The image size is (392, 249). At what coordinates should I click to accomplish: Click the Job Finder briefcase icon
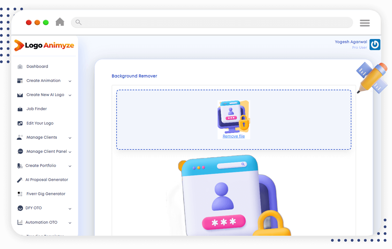click(x=20, y=109)
